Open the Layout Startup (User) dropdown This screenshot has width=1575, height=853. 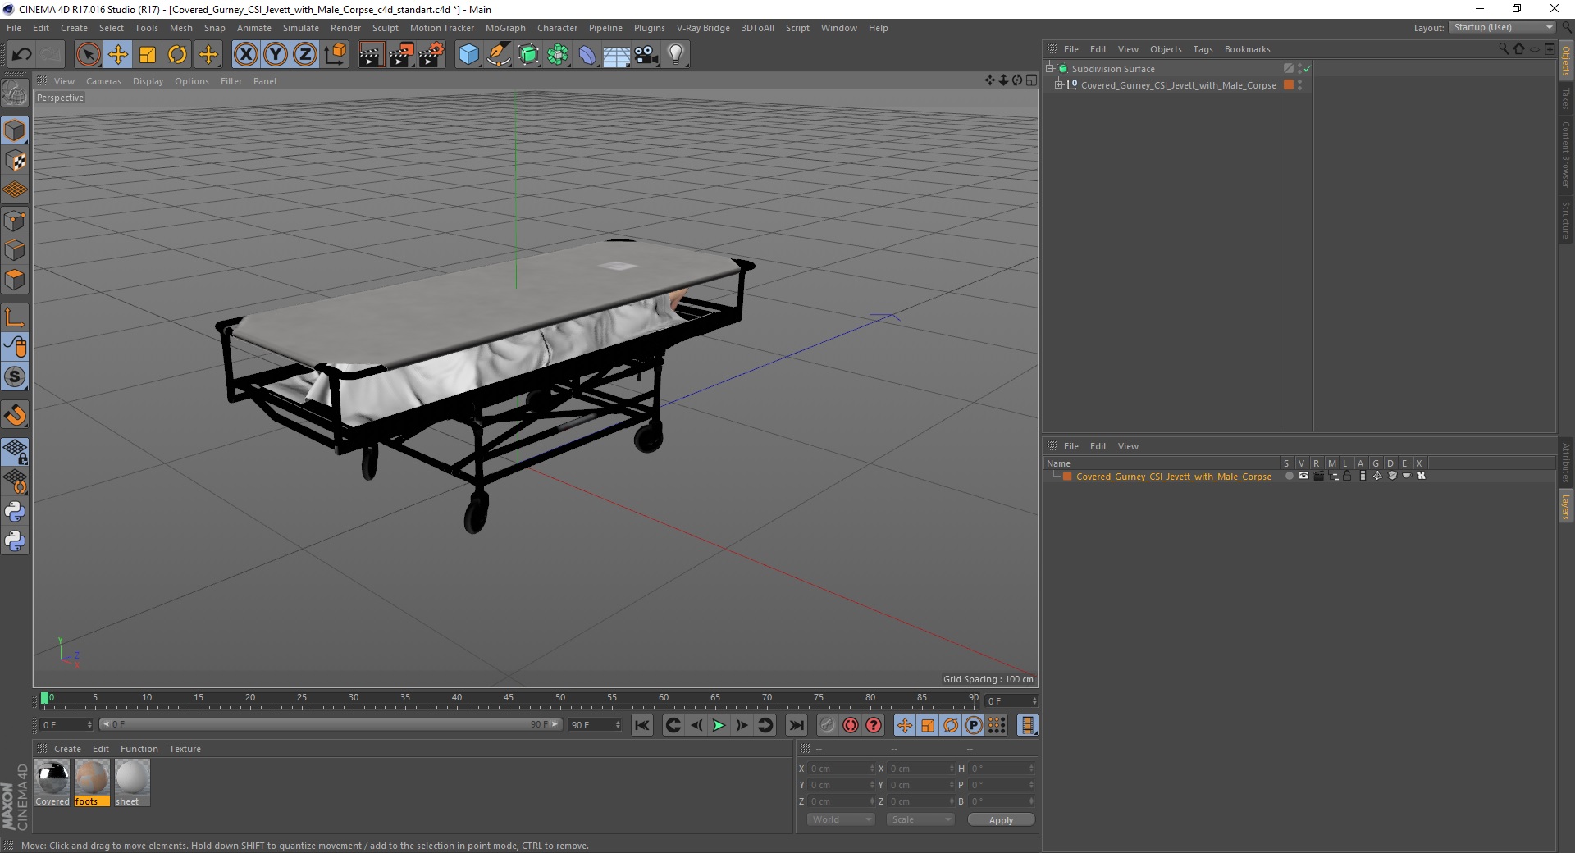pyautogui.click(x=1502, y=28)
